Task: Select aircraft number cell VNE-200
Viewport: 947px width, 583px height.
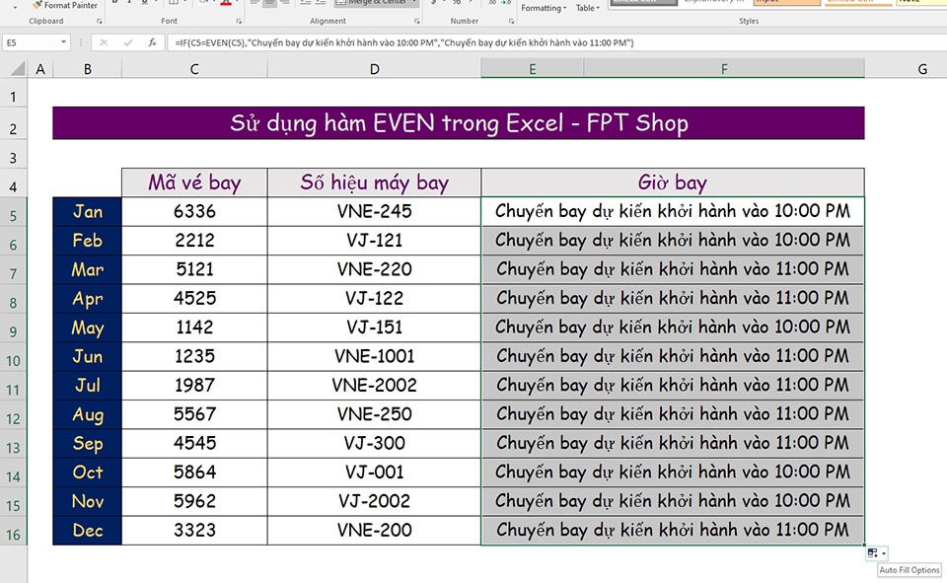Action: pos(375,531)
